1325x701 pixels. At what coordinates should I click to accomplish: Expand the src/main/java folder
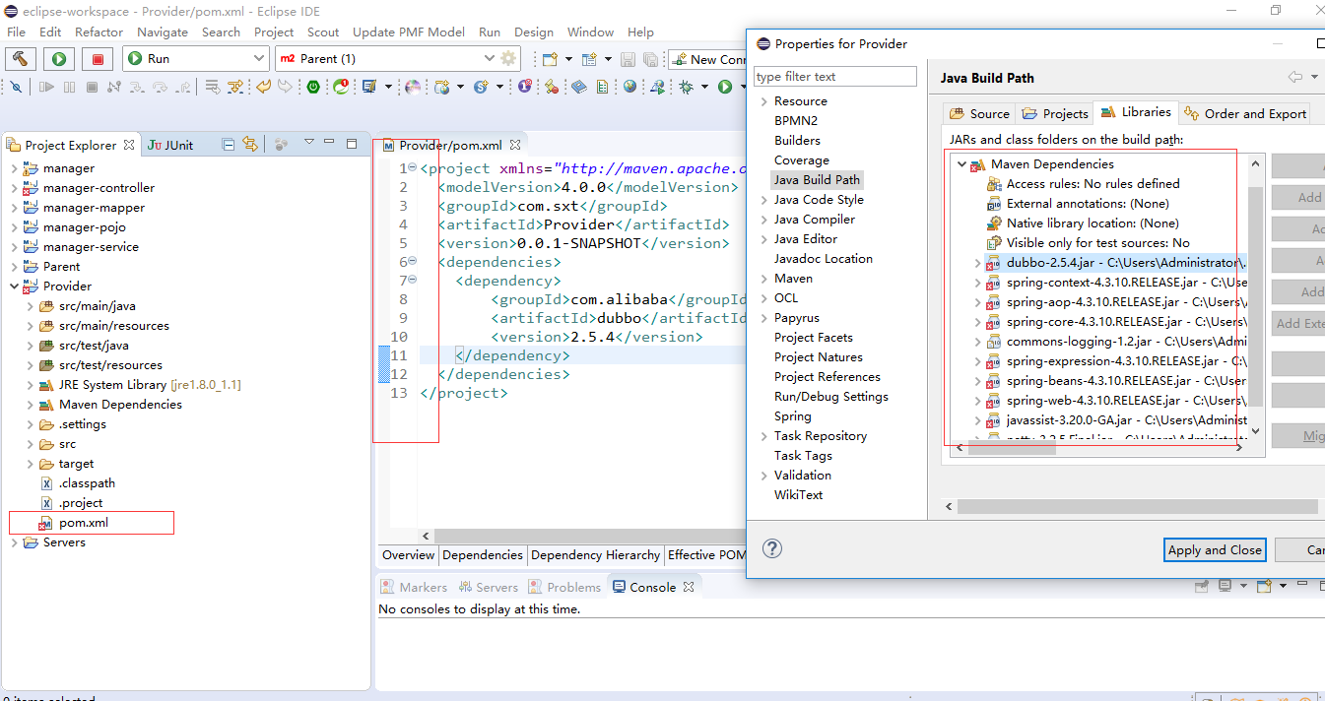pos(30,306)
